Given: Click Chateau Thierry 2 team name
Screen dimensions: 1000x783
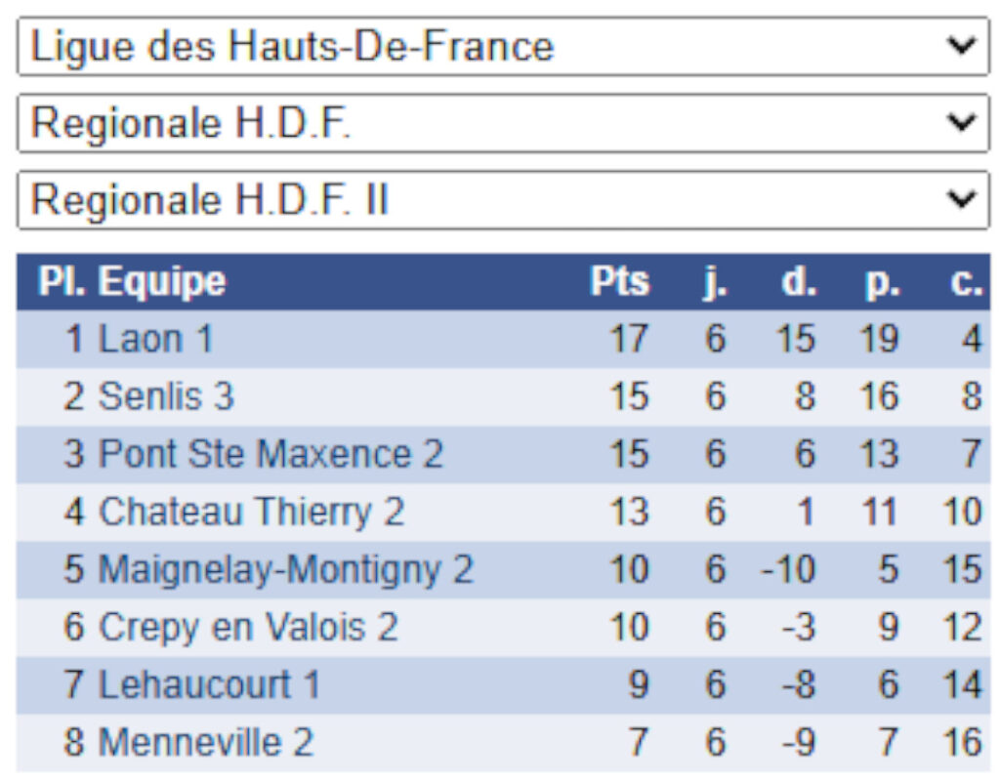Looking at the screenshot, I should (251, 512).
